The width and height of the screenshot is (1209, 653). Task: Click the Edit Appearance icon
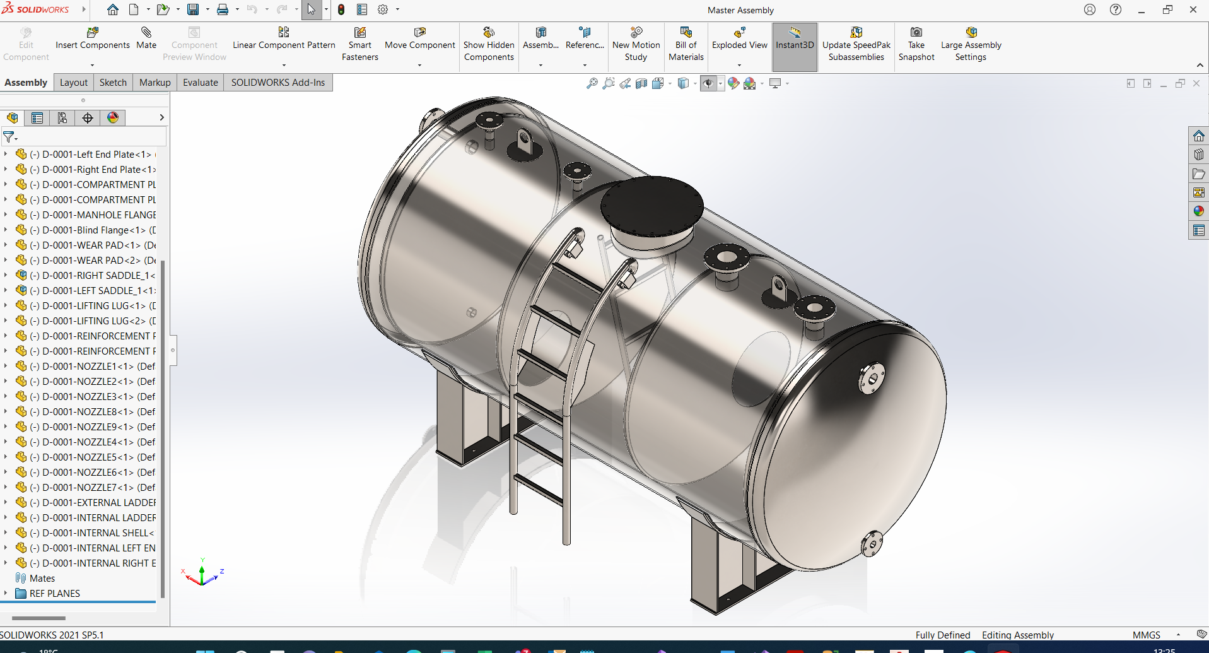[x=733, y=83]
